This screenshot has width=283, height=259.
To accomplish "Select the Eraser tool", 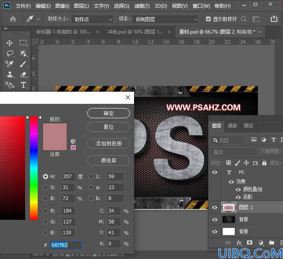I will click(23, 74).
